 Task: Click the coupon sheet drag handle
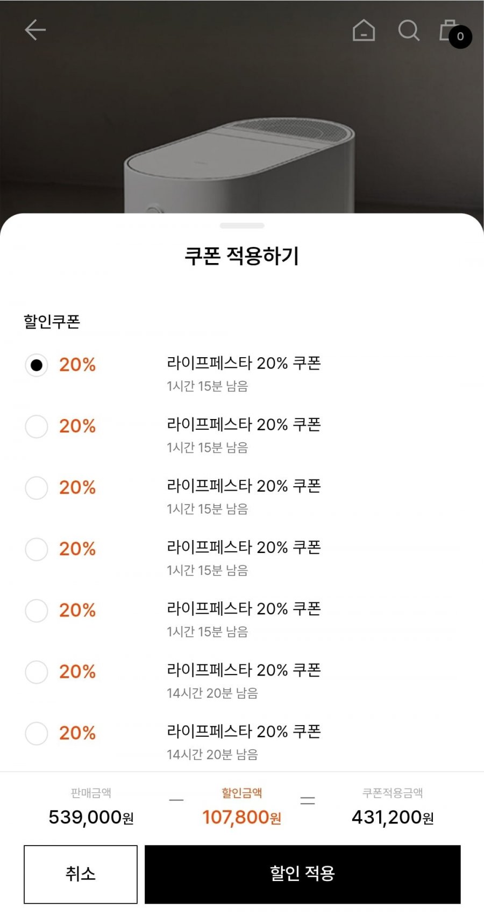[x=242, y=225]
